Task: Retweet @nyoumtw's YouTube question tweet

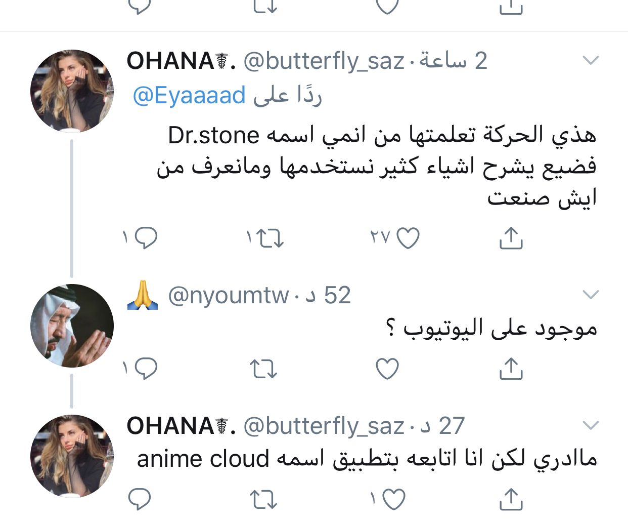Action: (x=263, y=369)
